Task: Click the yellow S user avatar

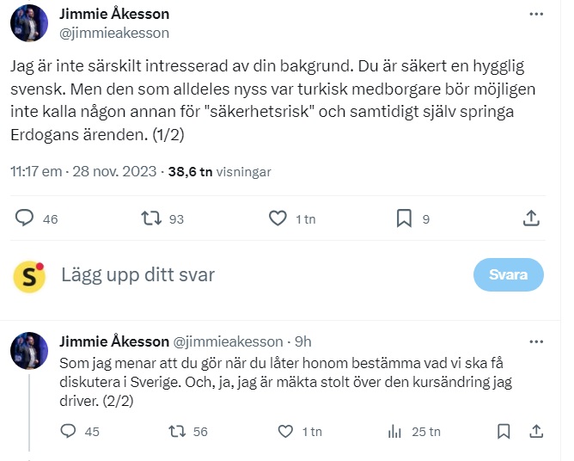Action: [29, 275]
